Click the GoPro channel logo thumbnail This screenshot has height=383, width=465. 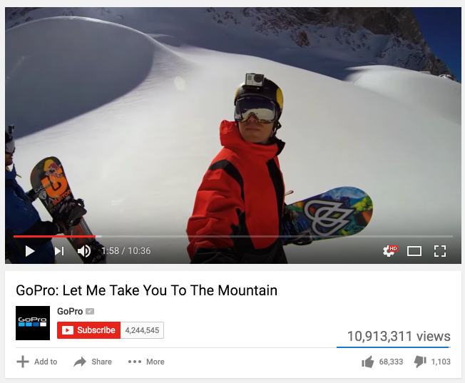[33, 323]
